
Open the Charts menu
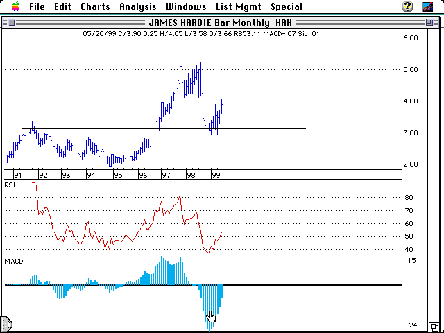pos(95,6)
